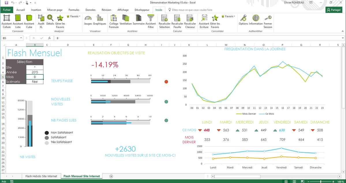
Task: Switch to the Développeur tab
Action: tap(142, 10)
